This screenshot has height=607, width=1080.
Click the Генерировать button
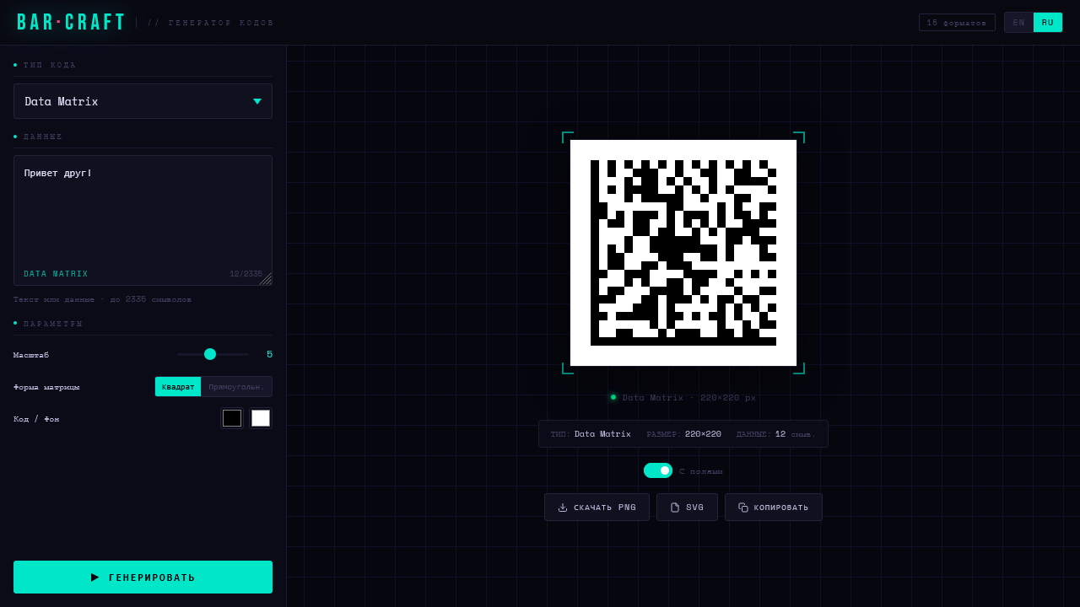coord(143,577)
